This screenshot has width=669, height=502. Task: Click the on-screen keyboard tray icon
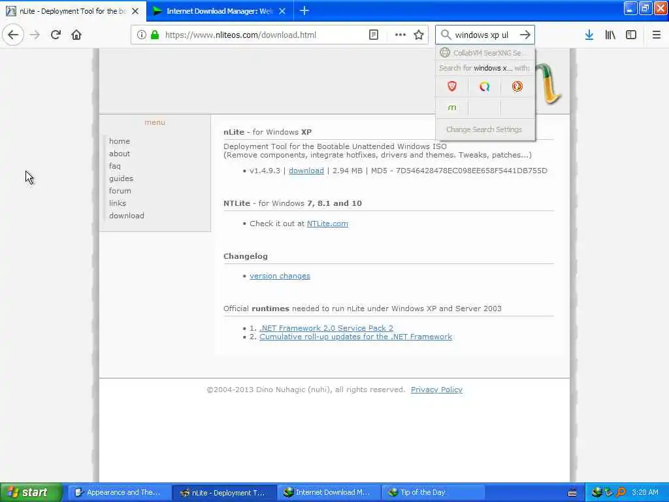tap(572, 493)
